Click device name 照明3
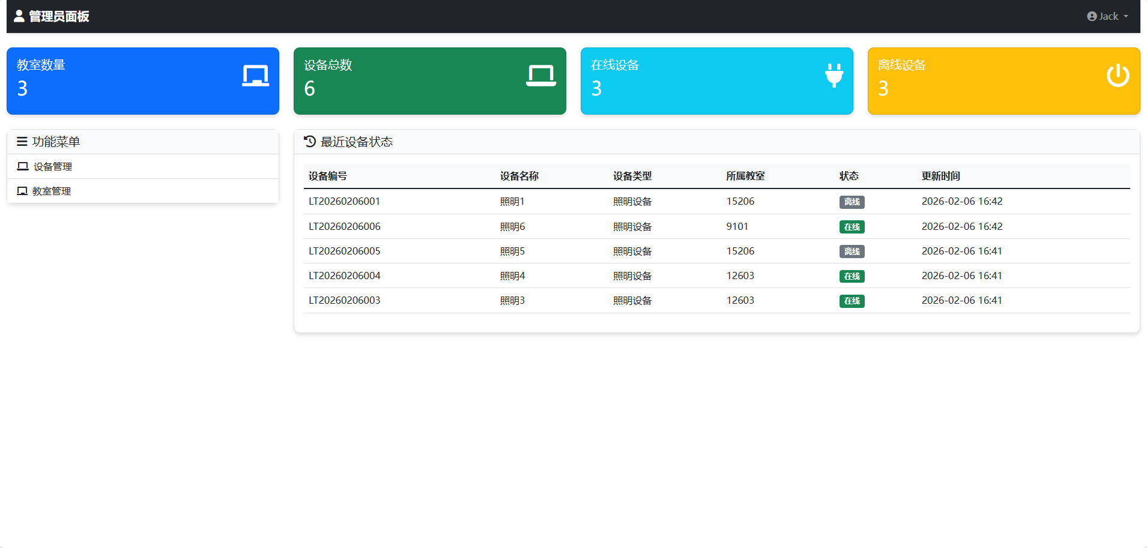Image resolution: width=1147 pixels, height=548 pixels. 512,300
